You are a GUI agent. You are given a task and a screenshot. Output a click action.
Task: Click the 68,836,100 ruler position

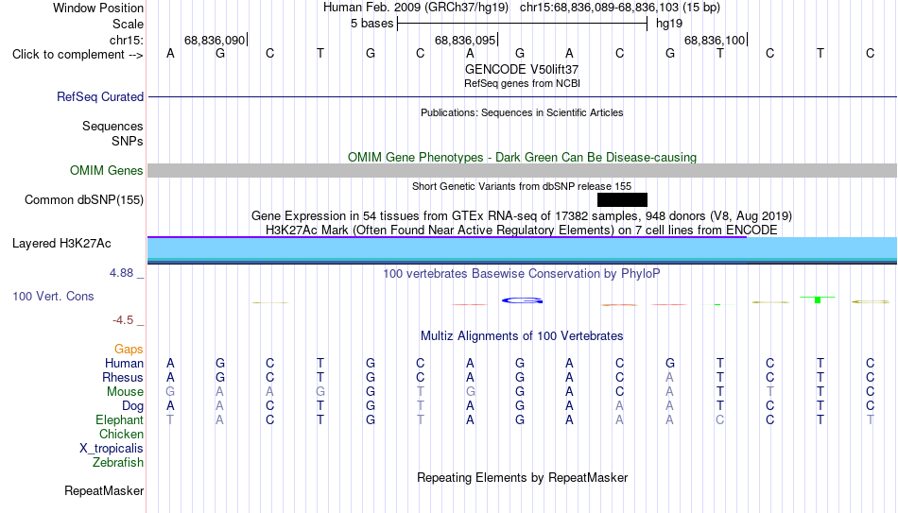tap(715, 40)
